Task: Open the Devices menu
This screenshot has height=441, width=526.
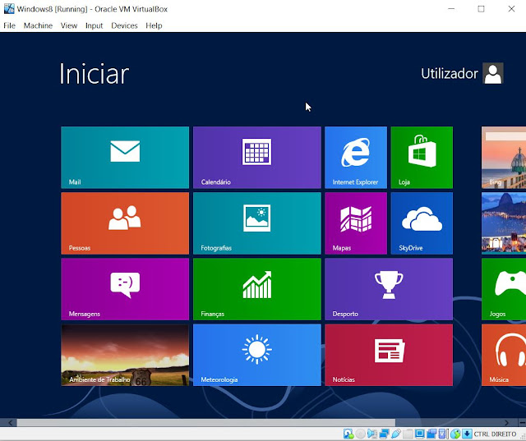Action: [124, 25]
